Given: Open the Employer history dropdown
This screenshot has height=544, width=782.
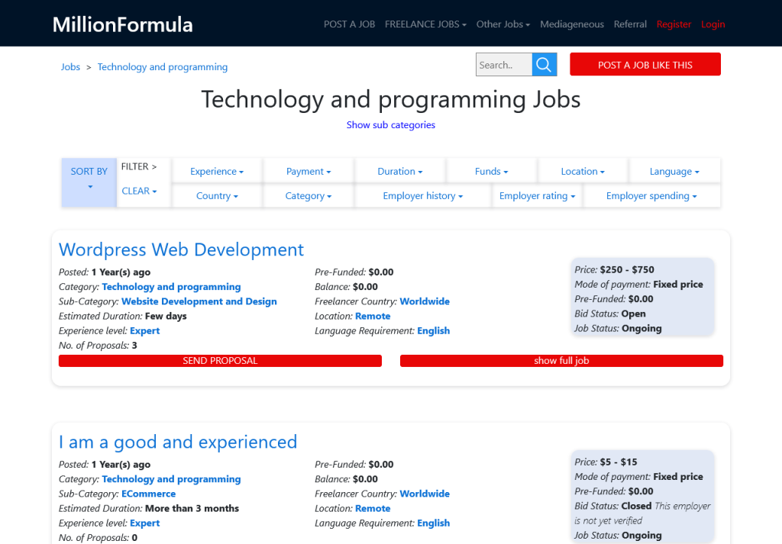Looking at the screenshot, I should click(x=422, y=195).
